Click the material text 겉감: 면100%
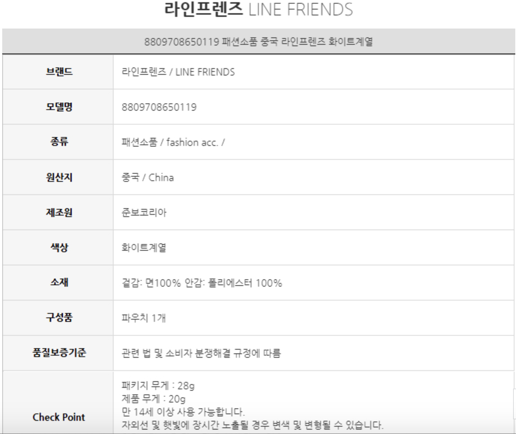Viewport: 516px width, 434px height. point(151,283)
